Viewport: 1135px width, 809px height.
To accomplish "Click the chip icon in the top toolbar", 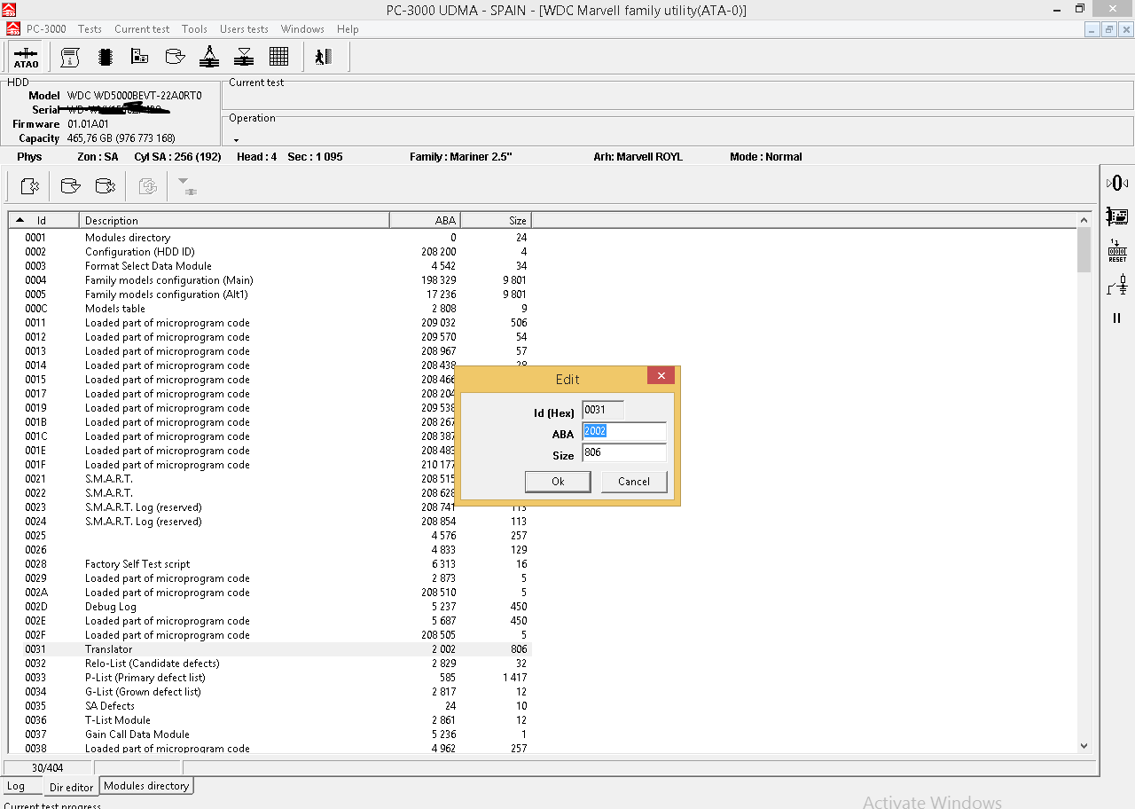I will click(x=105, y=58).
